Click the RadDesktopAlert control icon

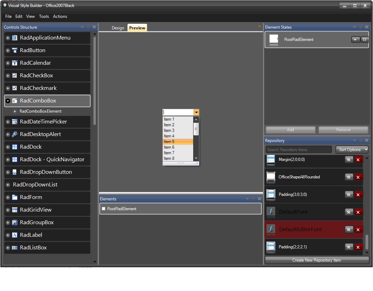pyautogui.click(x=15, y=135)
